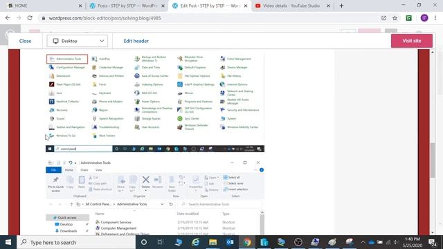Screen dimensions: 443x249
Task: Minimize the Chrome browser window
Action: point(404,5)
